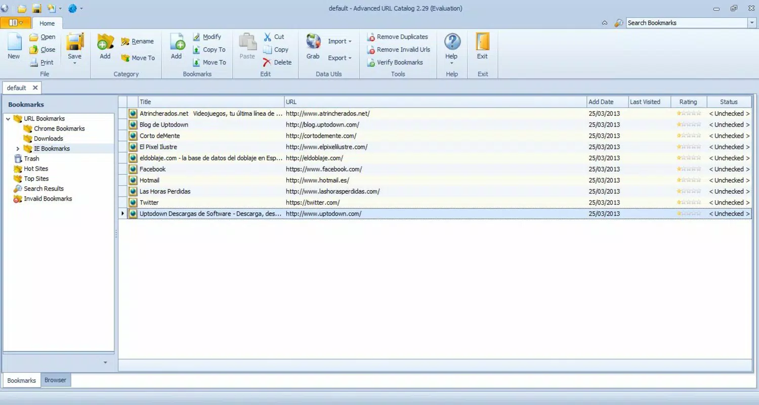Click the search magnifier icon
Viewport: 759px width, 405px height.
(618, 23)
